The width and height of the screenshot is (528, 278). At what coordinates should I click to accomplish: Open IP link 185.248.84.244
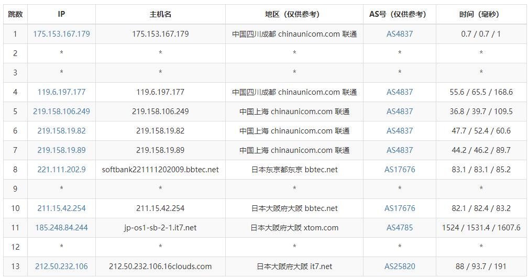[61, 228]
